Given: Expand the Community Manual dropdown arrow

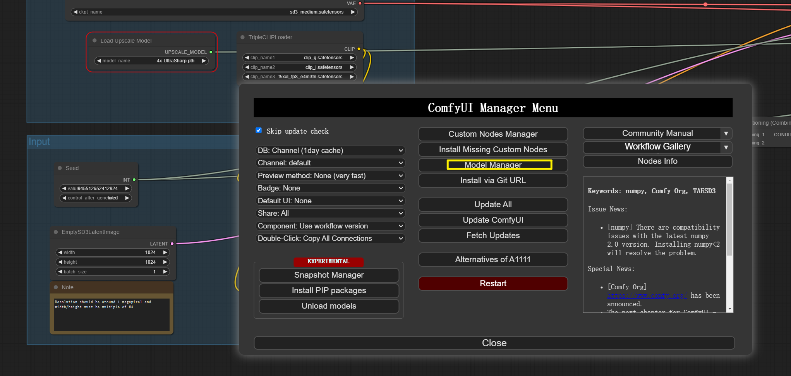Looking at the screenshot, I should click(x=726, y=133).
